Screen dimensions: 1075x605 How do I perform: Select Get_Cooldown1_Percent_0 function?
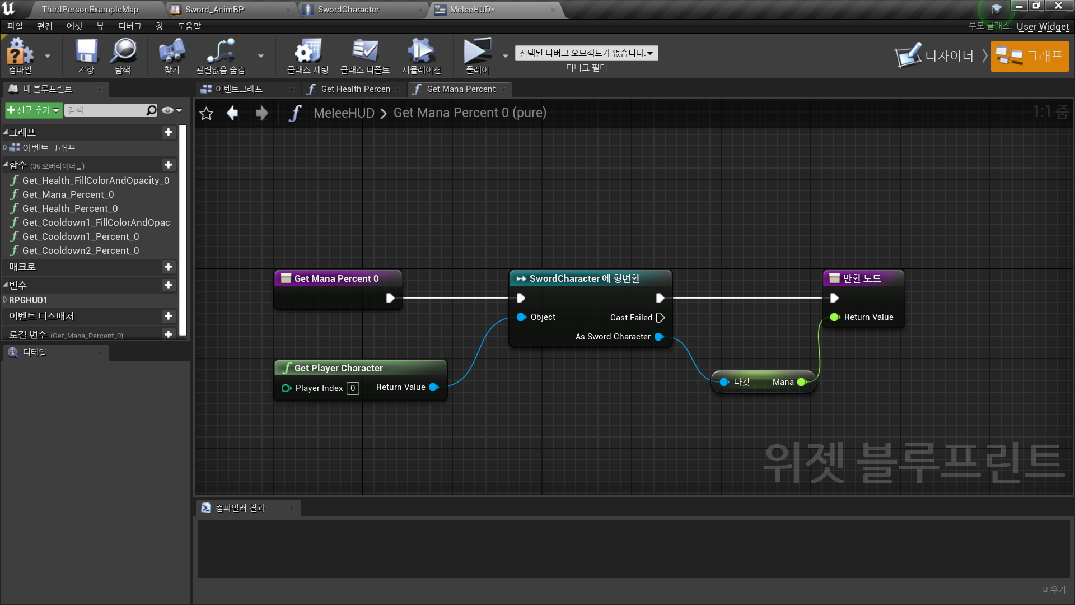click(x=81, y=236)
